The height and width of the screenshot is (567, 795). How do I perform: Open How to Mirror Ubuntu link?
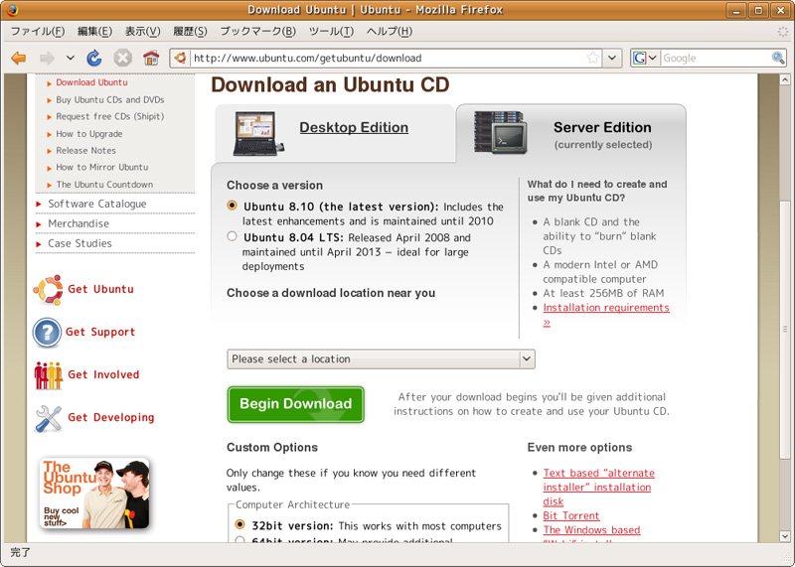[x=102, y=167]
